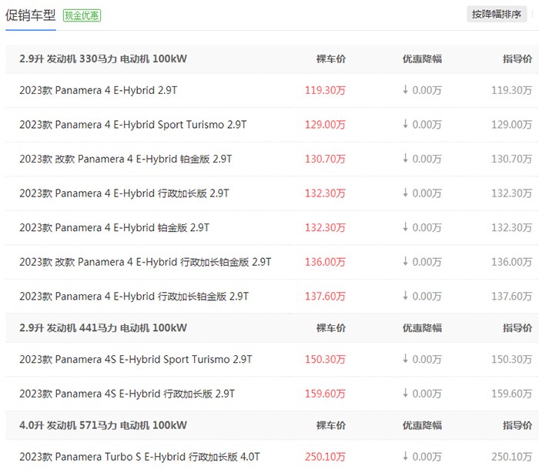This screenshot has width=539, height=473.
Task: Open 2023款 Panamera 4 E-Hybrid 2.9T model
Action: click(x=99, y=90)
